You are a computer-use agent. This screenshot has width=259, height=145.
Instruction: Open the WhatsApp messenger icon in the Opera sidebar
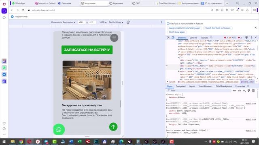4,68
